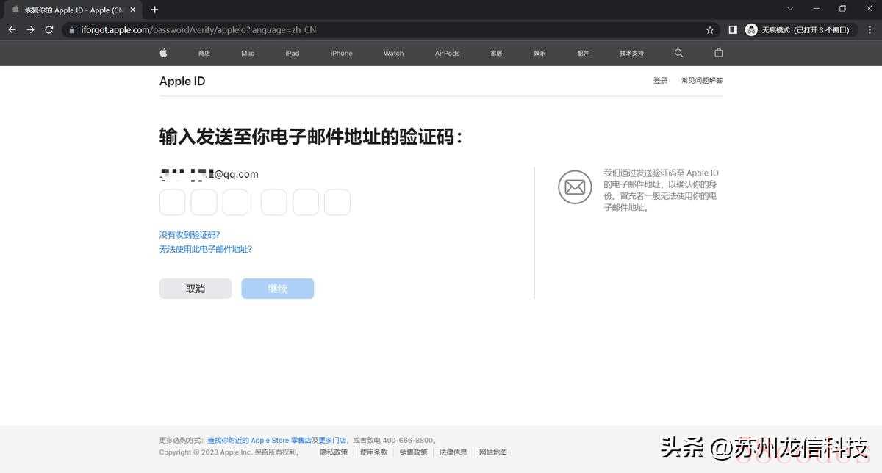The height and width of the screenshot is (473, 882).
Task: Reload the page with the refresh icon
Action: (49, 30)
